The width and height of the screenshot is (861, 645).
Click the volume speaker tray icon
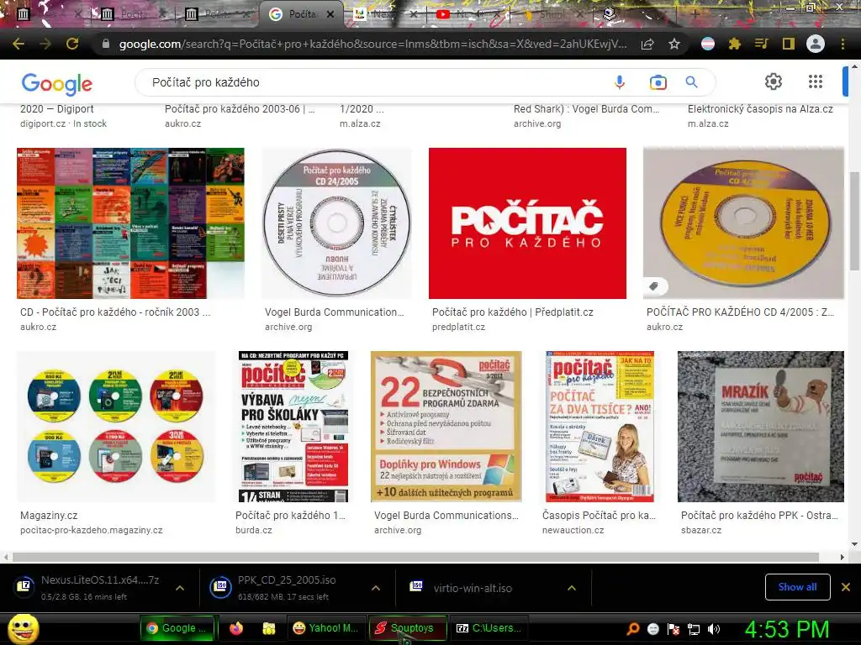tap(714, 629)
